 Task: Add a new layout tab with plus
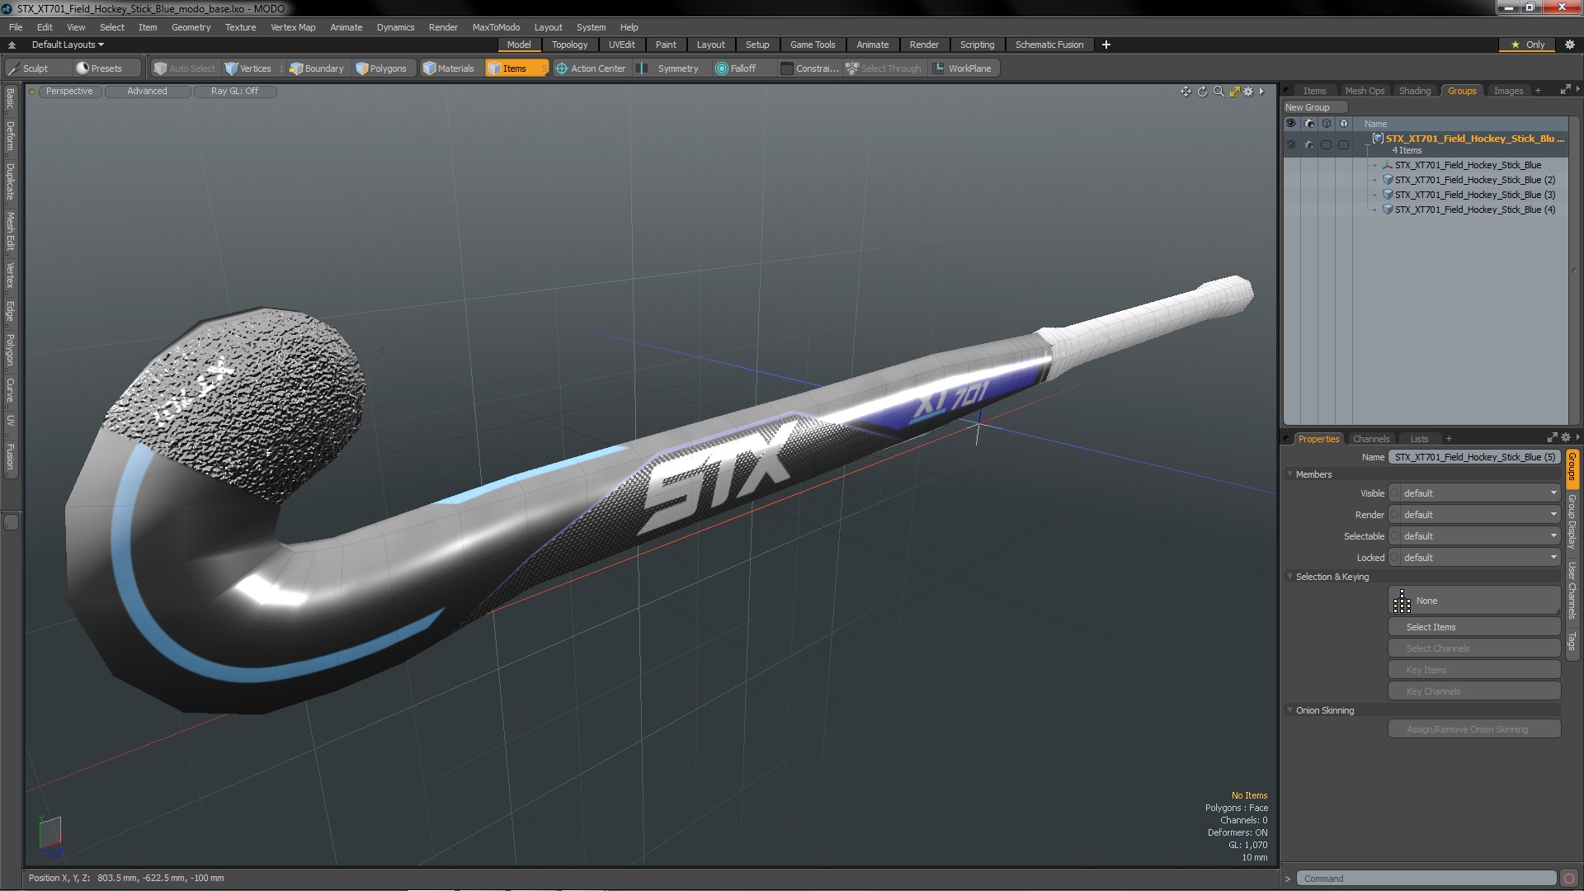click(x=1106, y=45)
